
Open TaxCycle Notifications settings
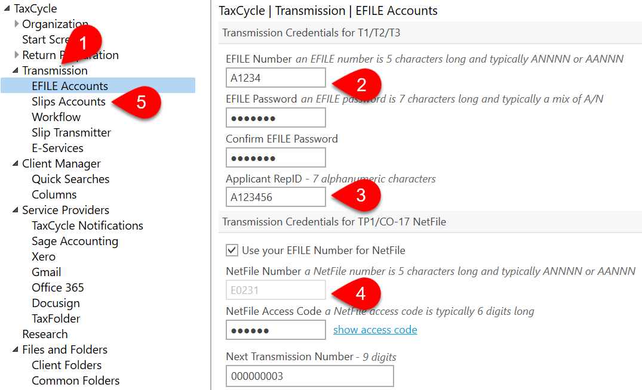point(87,225)
